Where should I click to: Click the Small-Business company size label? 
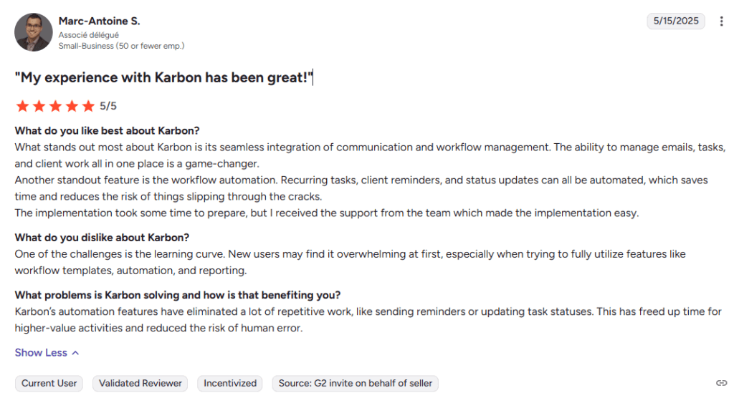[121, 46]
